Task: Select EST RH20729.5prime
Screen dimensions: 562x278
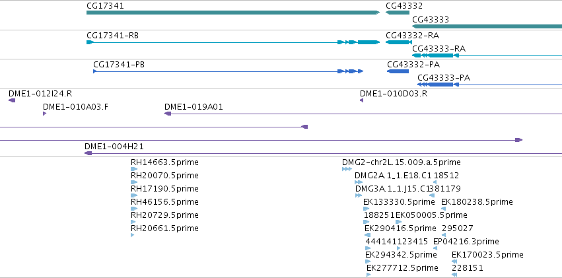Action: point(133,222)
